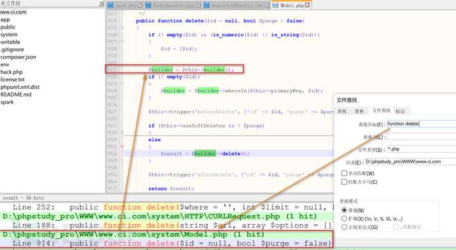Click the code on line 916
Screen dimensions: 456x250
click(234, 35)
